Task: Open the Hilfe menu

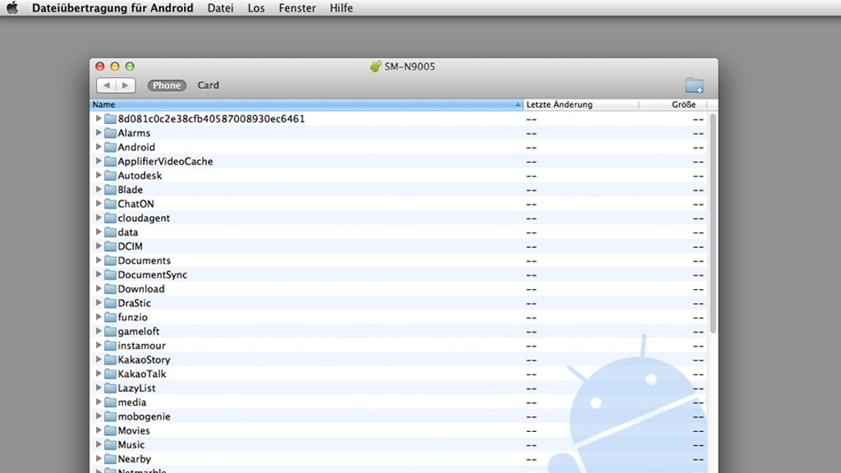Action: click(x=341, y=8)
